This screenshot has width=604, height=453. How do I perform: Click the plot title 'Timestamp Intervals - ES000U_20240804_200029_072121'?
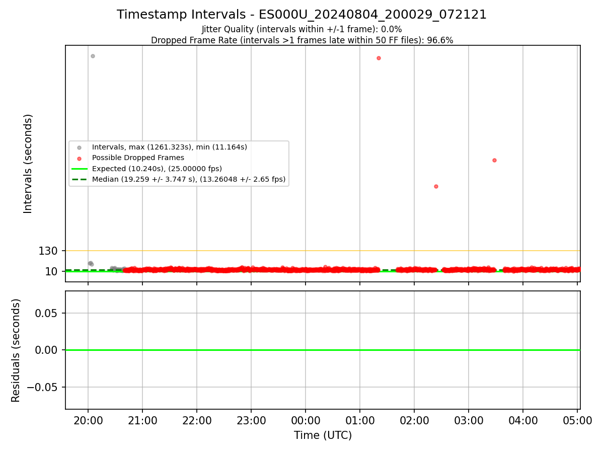(x=302, y=15)
